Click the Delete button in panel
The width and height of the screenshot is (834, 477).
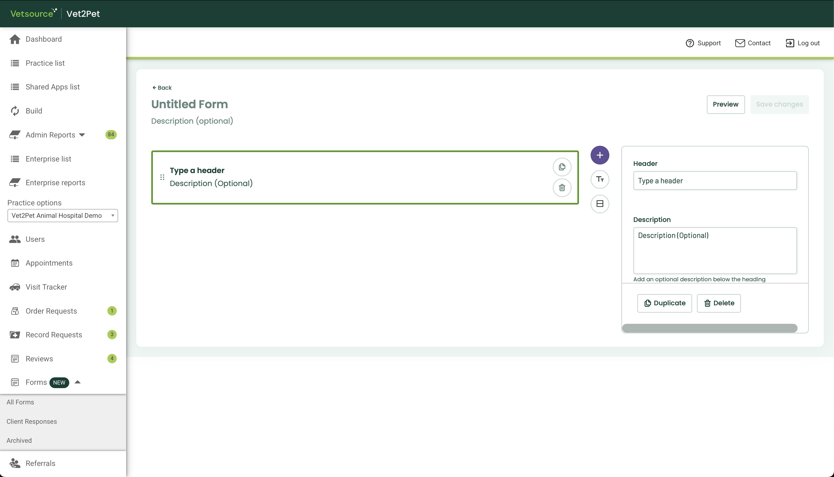click(x=718, y=303)
